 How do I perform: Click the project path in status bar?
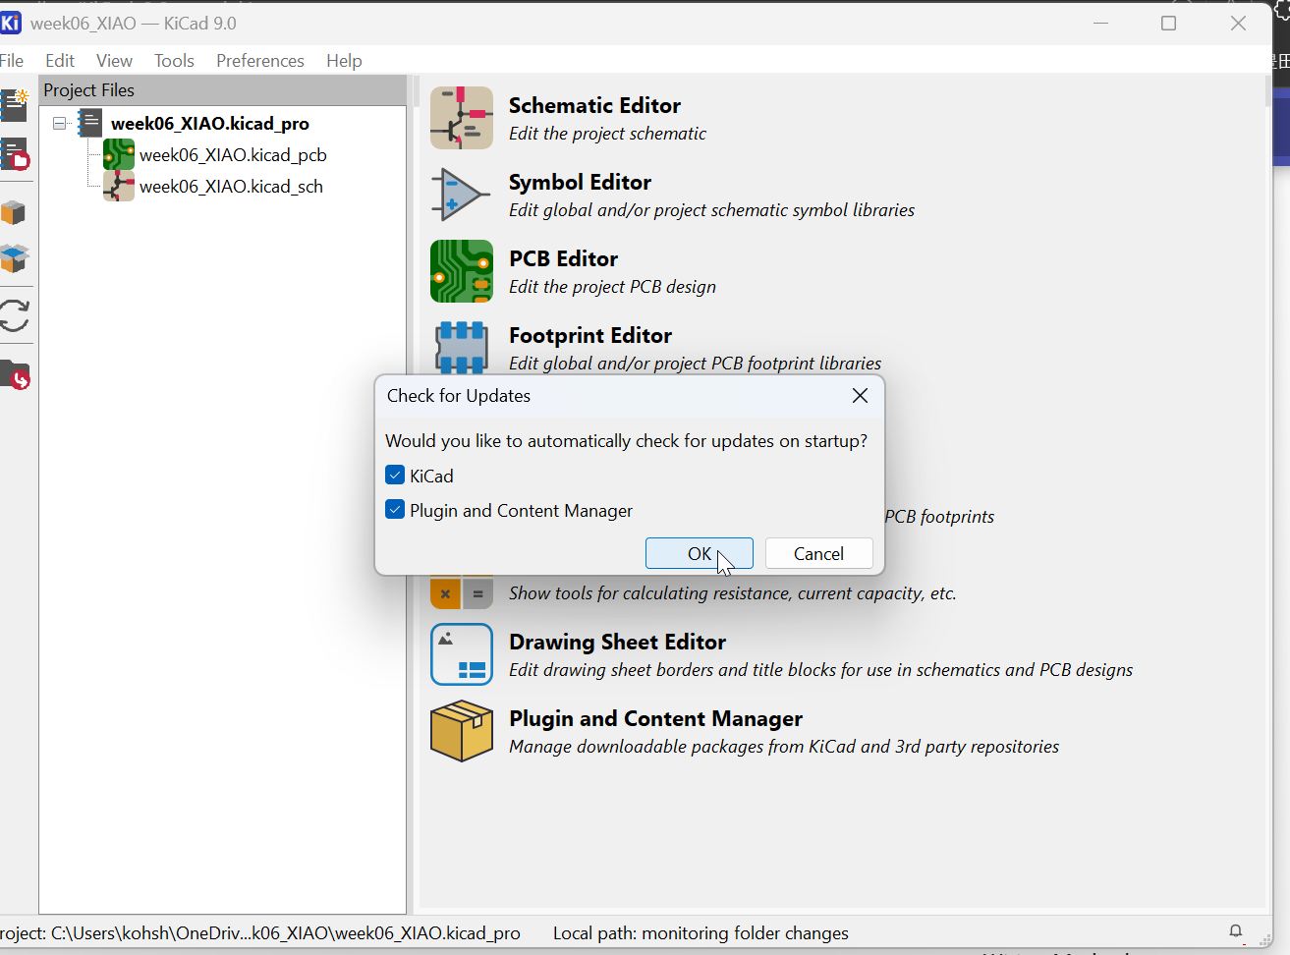point(260,933)
